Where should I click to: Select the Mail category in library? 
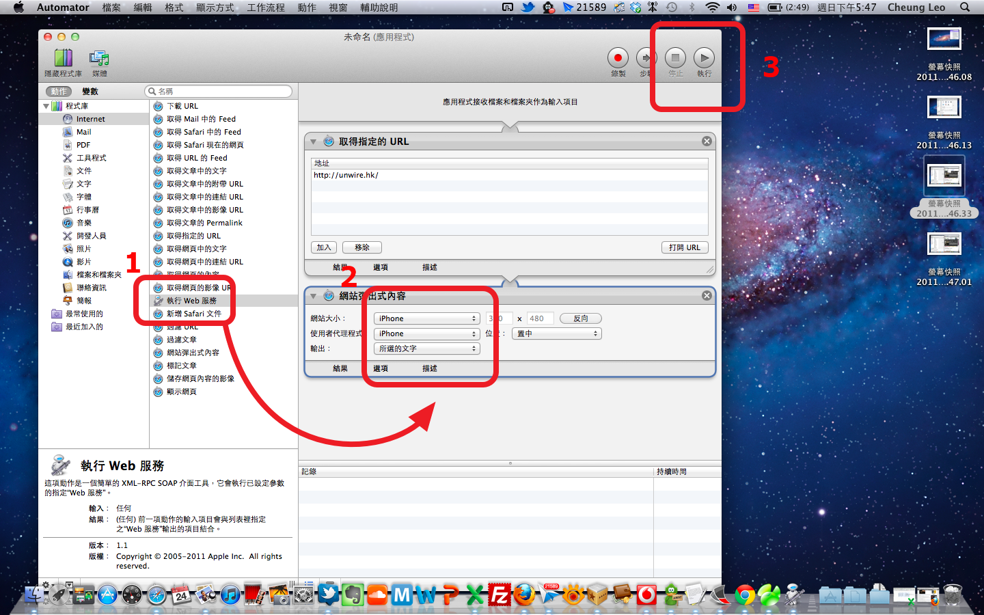click(x=83, y=132)
